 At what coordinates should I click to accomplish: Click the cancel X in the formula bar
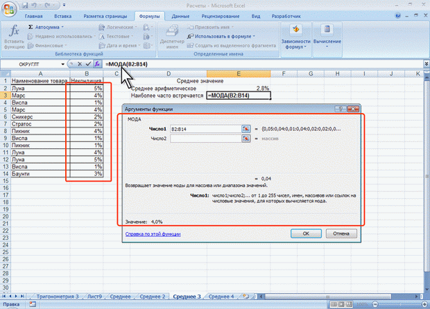(x=79, y=63)
